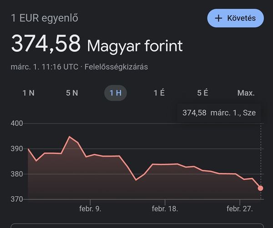Click the febr. 9. date axis label

(x=90, y=208)
